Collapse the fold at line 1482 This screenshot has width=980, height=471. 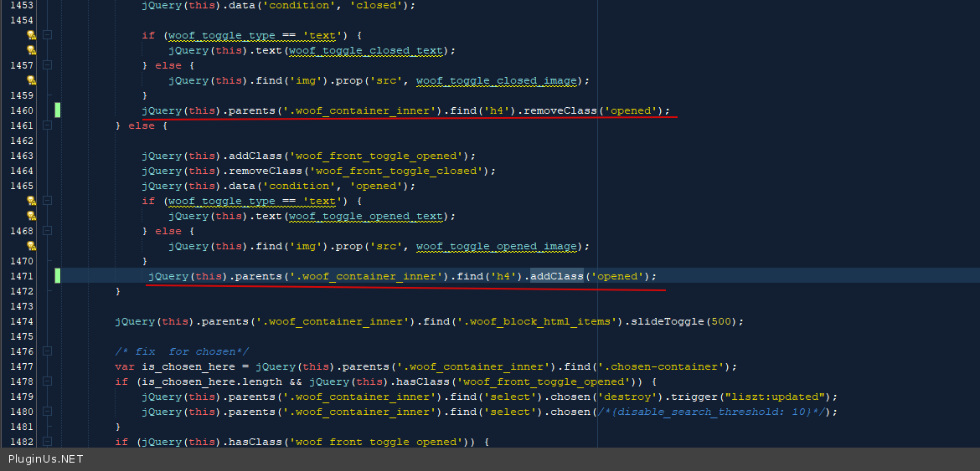click(47, 442)
